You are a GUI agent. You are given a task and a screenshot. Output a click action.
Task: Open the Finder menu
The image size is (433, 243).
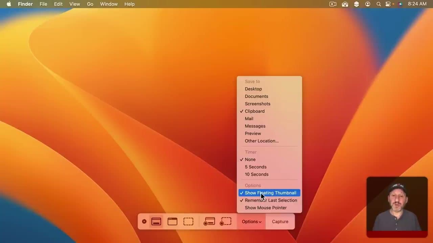(x=25, y=4)
